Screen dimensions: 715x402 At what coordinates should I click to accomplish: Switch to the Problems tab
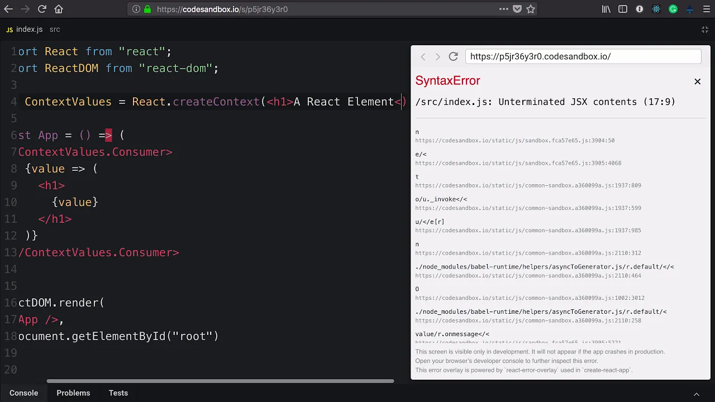click(x=73, y=393)
